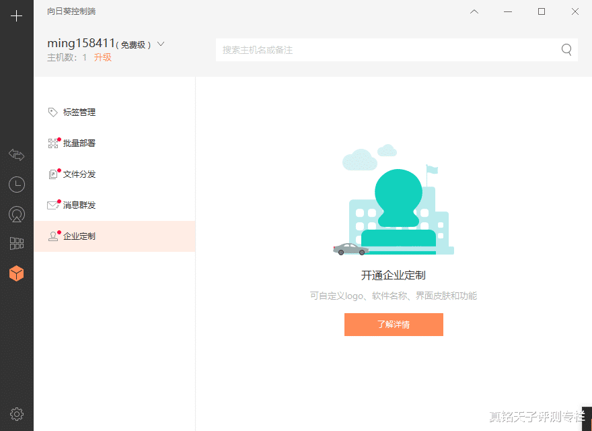Switch to 批量部署 section

(x=80, y=143)
